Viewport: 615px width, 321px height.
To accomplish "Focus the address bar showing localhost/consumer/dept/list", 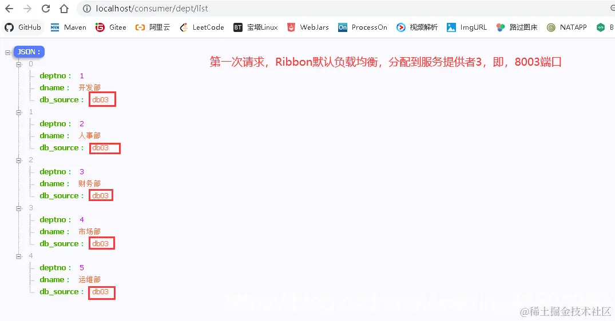I will [345, 9].
